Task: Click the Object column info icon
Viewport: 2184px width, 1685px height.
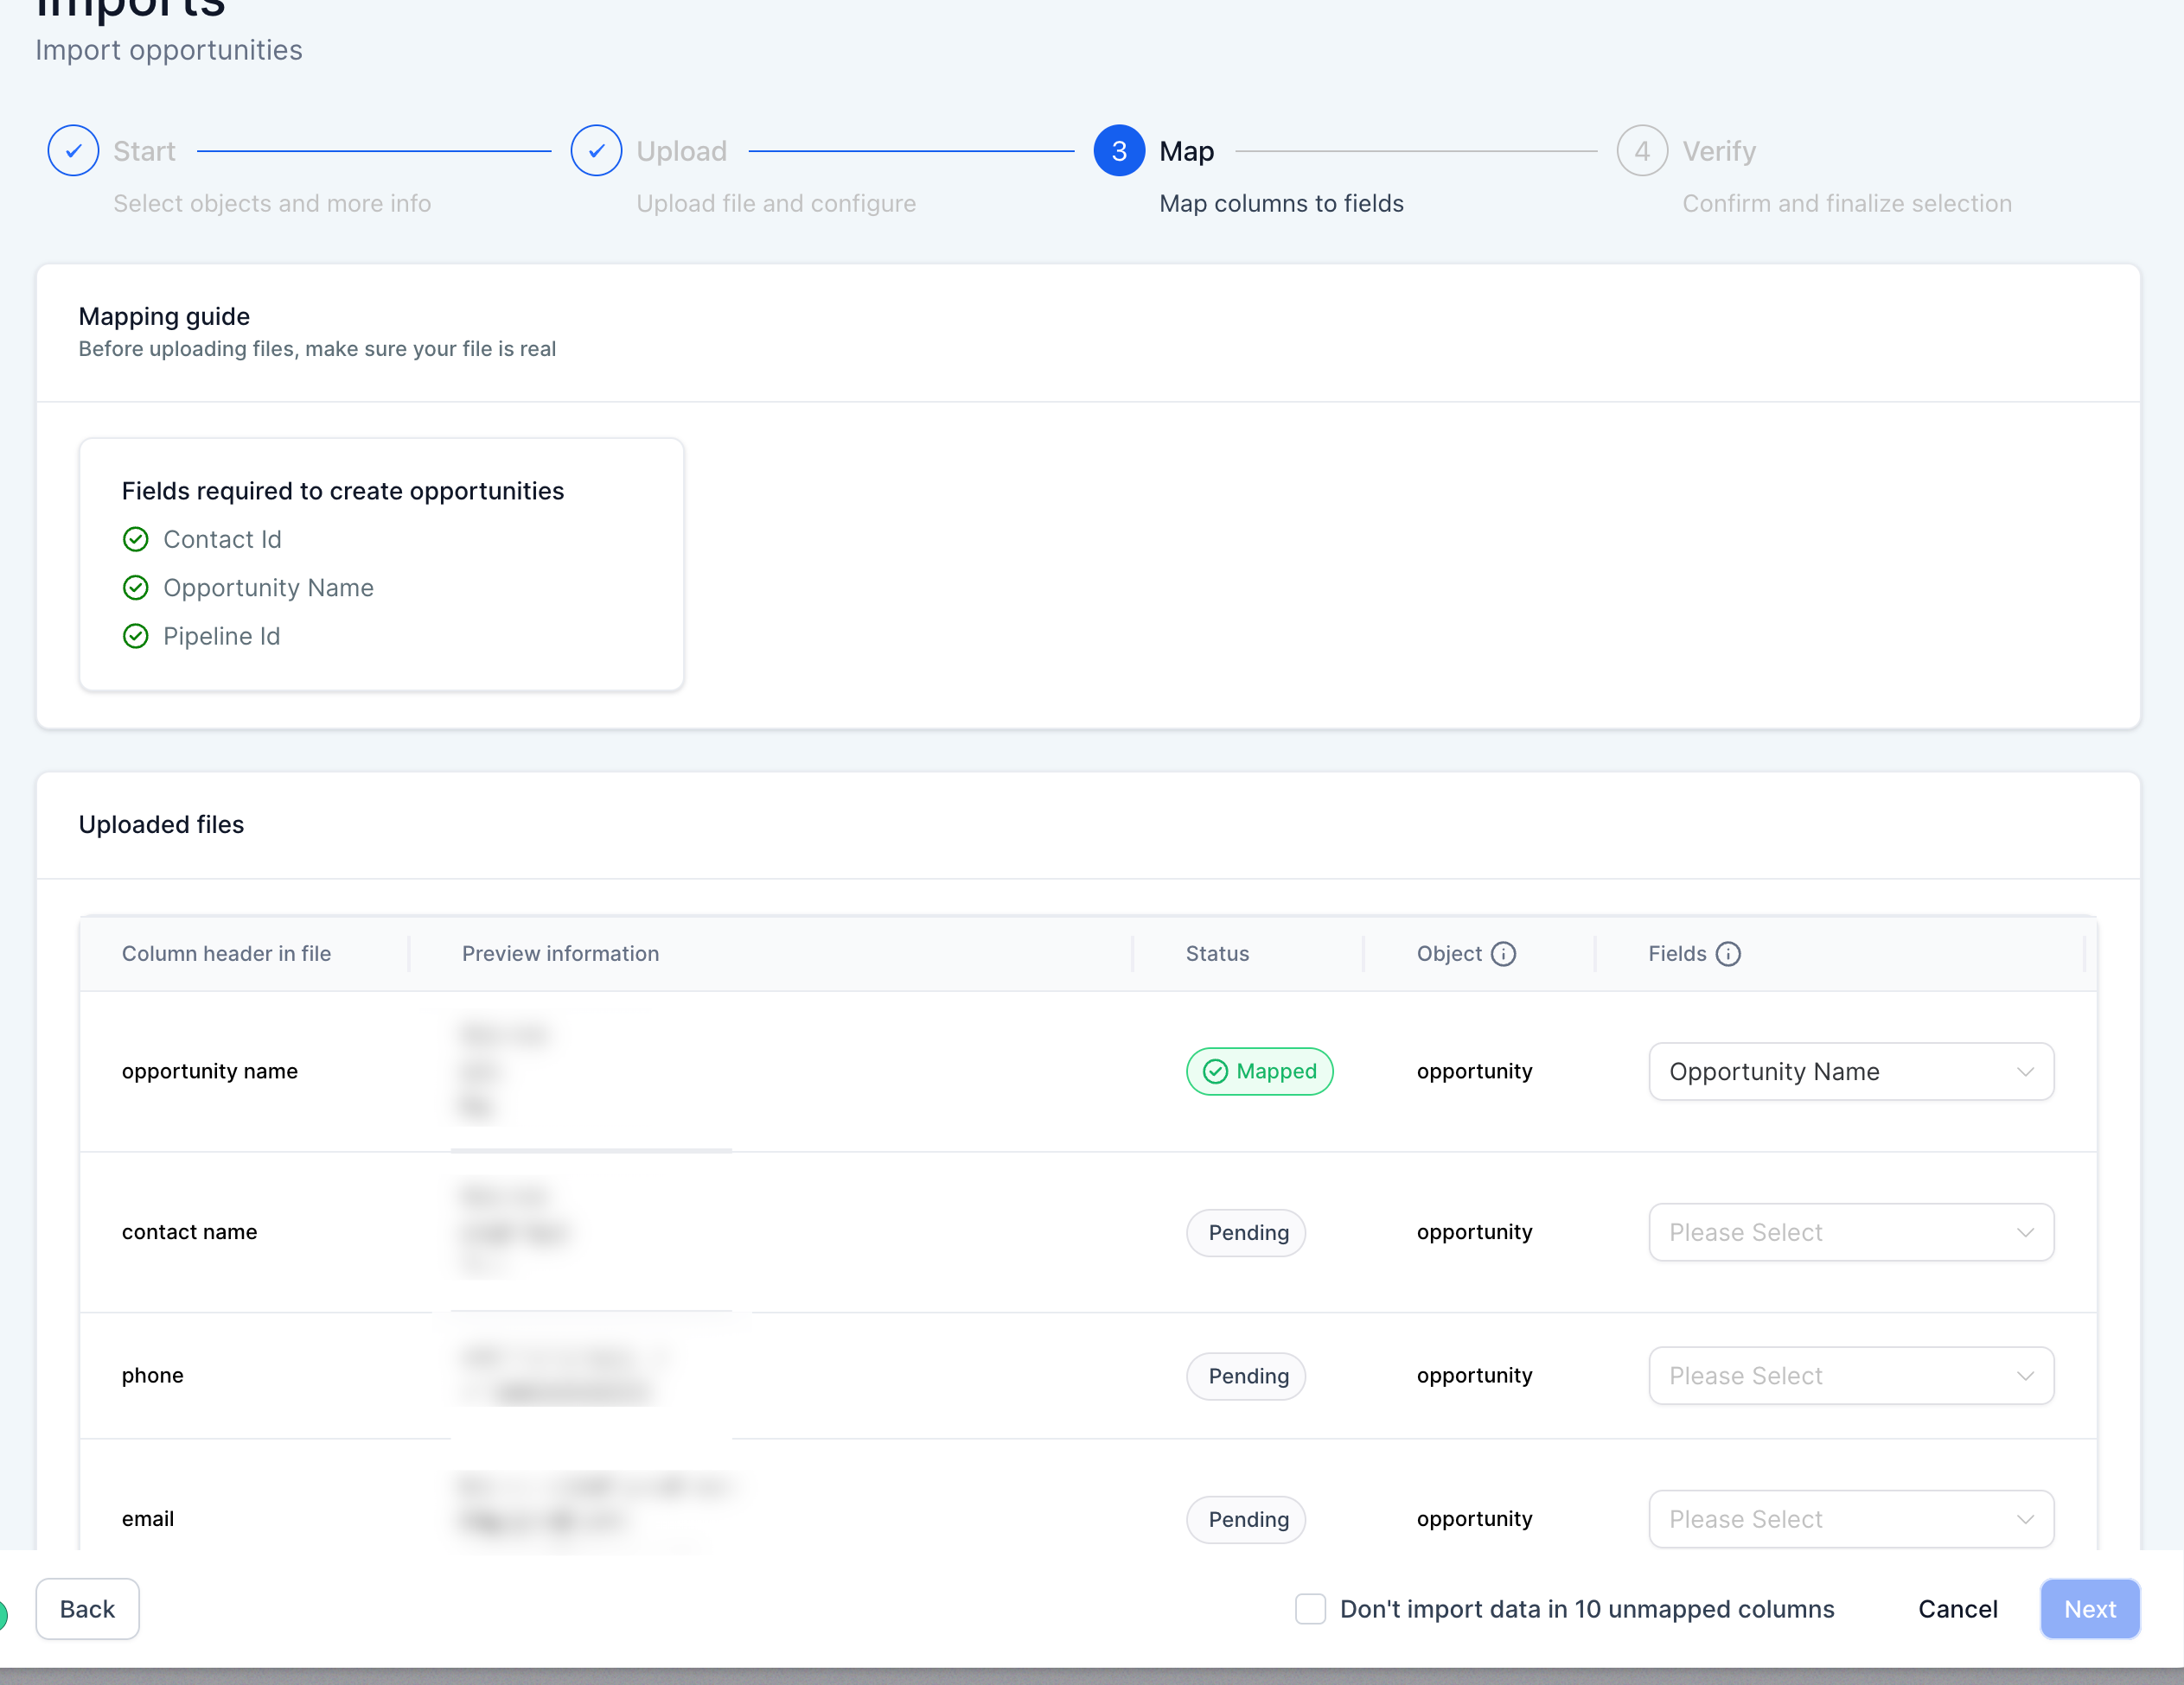Action: 1503,953
